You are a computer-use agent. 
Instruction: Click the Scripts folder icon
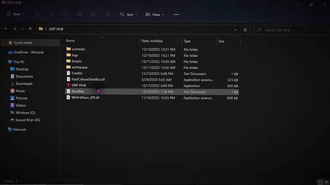tap(69, 61)
